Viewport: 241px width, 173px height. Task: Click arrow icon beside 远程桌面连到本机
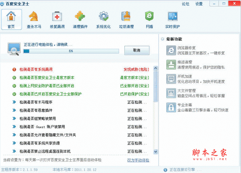tap(14, 151)
